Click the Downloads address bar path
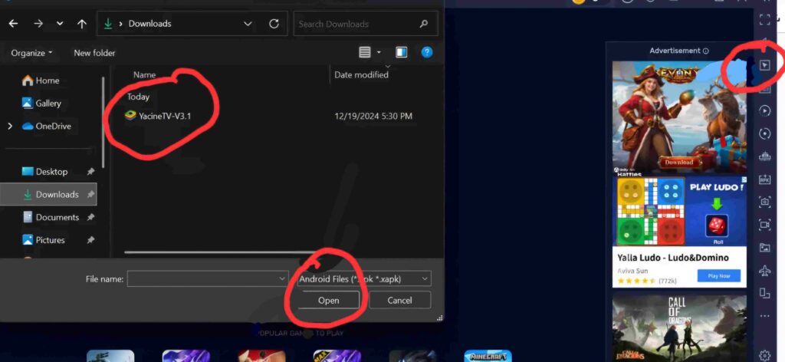785x362 pixels. 149,24
